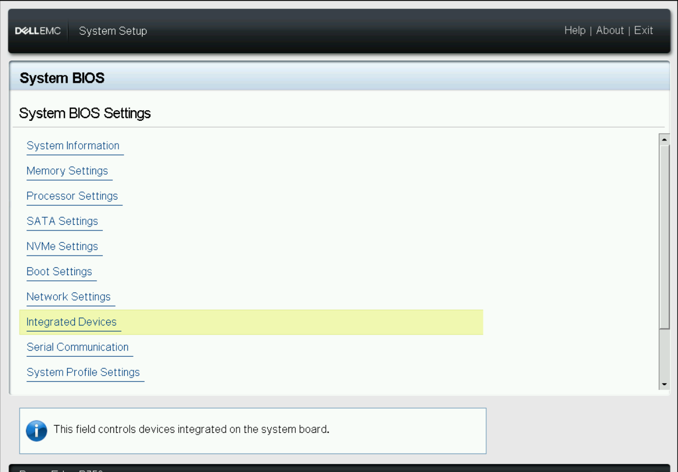
Task: Click the System BIOS Settings heading
Action: pos(85,113)
